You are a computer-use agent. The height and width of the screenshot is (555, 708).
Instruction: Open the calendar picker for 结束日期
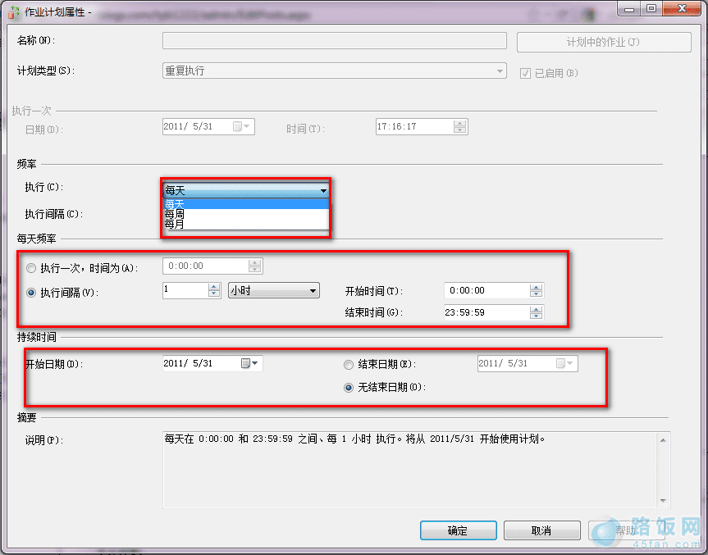pos(571,363)
